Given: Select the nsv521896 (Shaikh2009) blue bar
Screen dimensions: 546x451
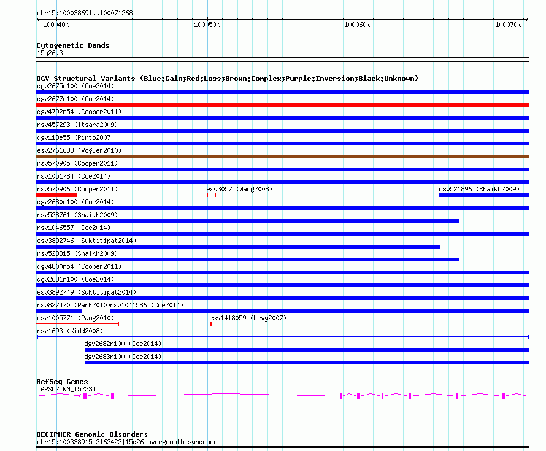Looking at the screenshot, I should pyautogui.click(x=484, y=195).
